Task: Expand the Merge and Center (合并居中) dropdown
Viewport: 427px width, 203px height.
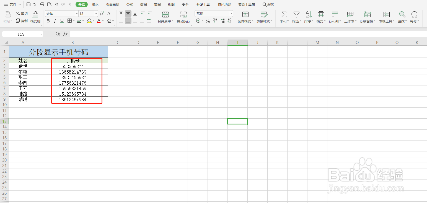Action: pos(172,21)
